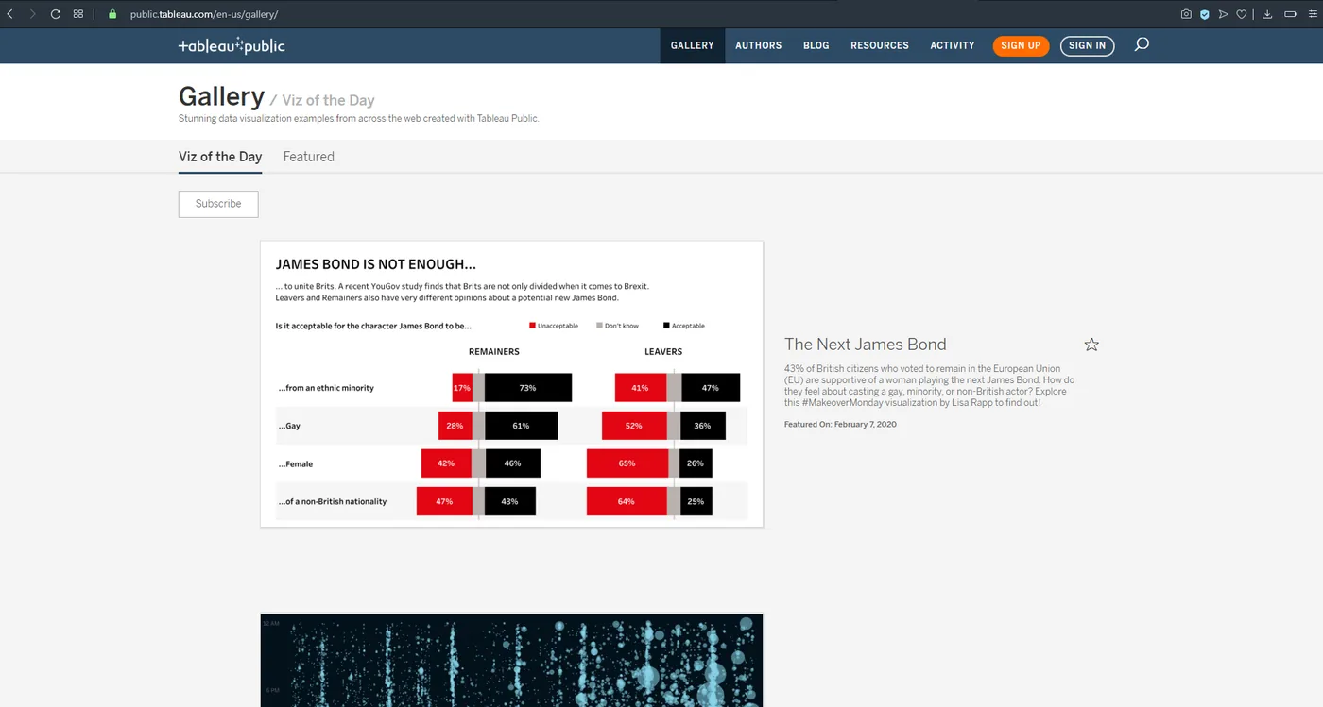Open the Resources menu item
This screenshot has height=707, width=1323.
click(880, 45)
